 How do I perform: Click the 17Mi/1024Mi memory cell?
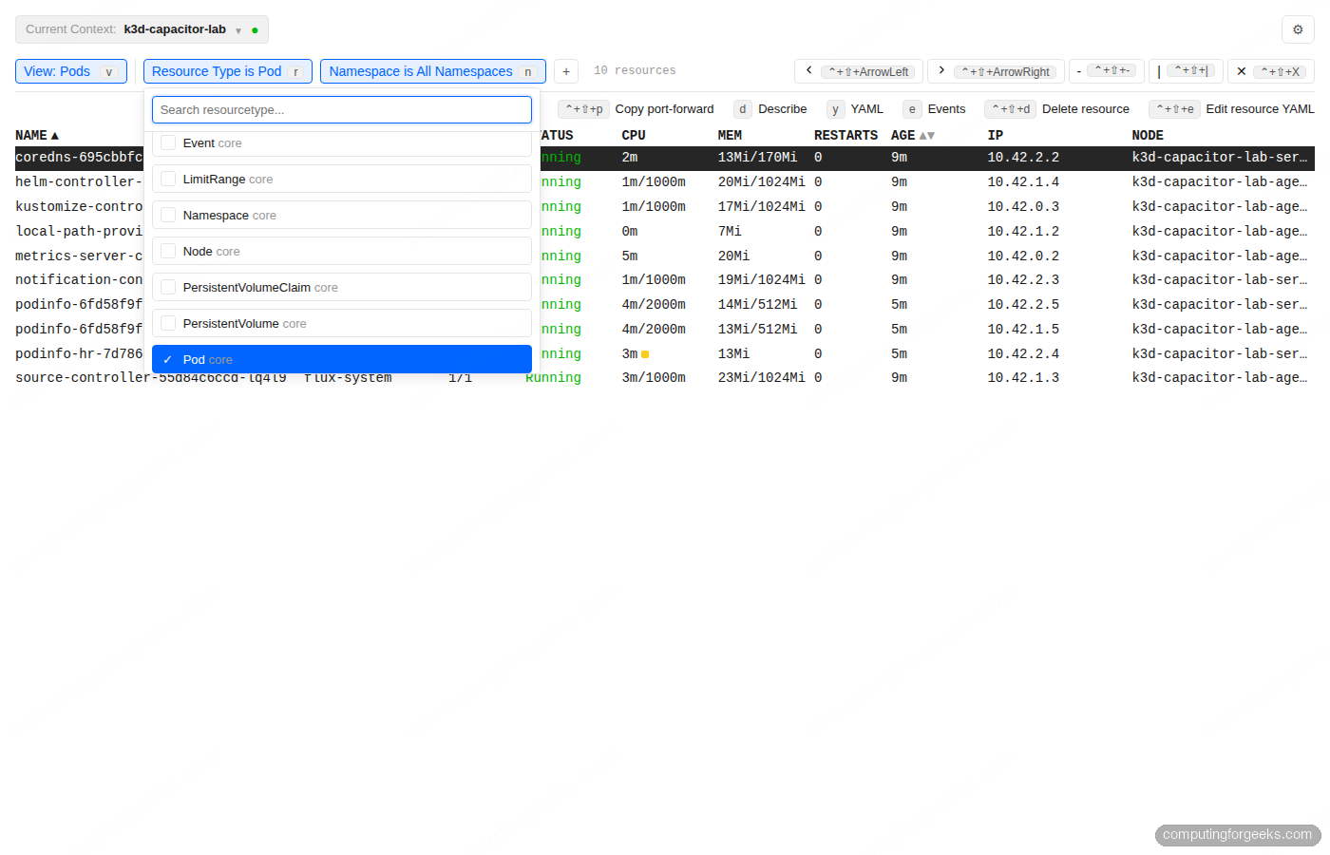coord(761,207)
